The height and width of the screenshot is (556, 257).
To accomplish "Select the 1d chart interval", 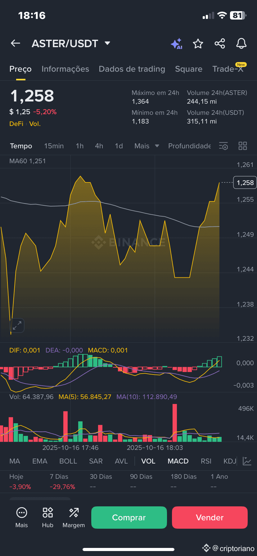I will point(119,146).
